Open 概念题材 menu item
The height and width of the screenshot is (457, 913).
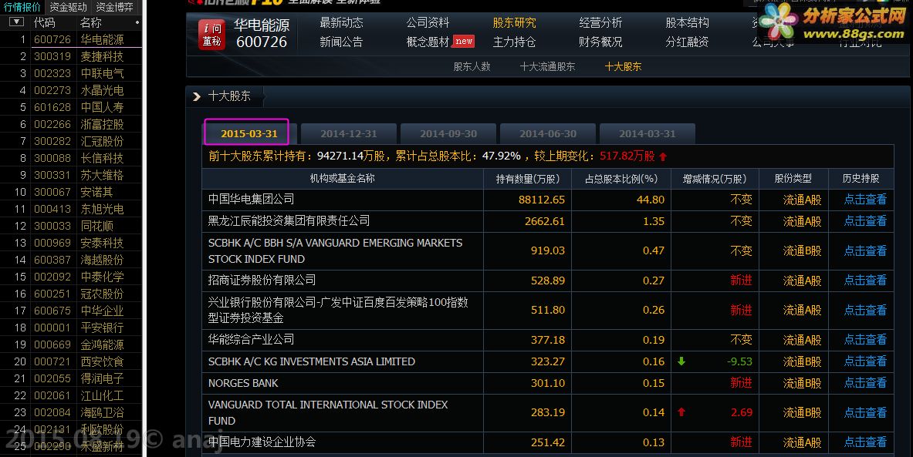click(428, 42)
